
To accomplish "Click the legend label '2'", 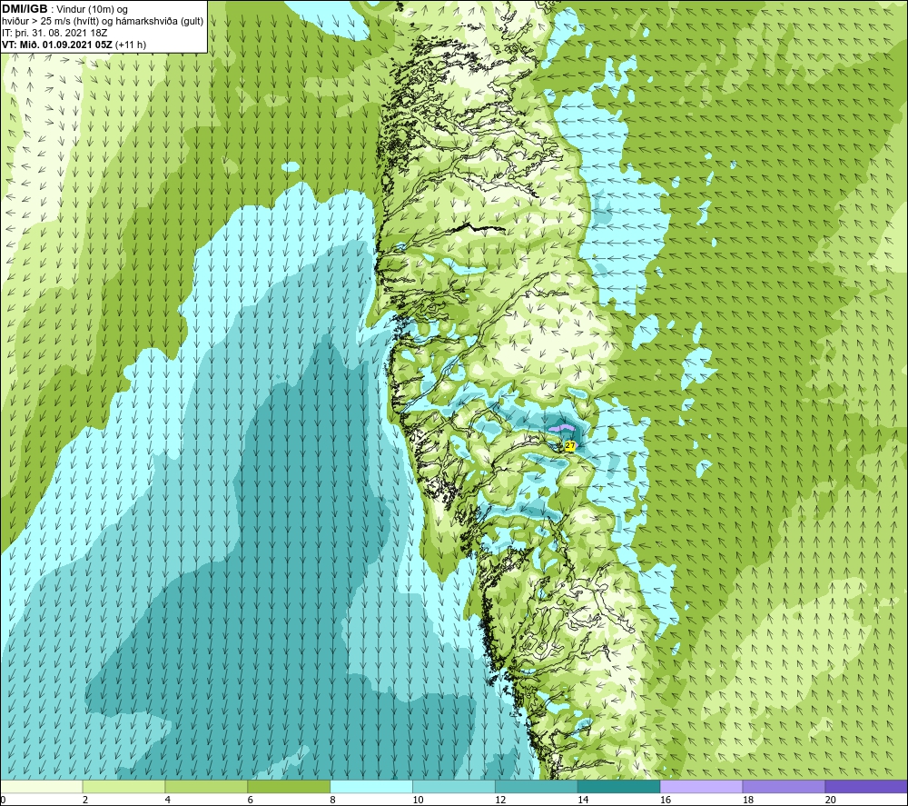I will 85,801.
